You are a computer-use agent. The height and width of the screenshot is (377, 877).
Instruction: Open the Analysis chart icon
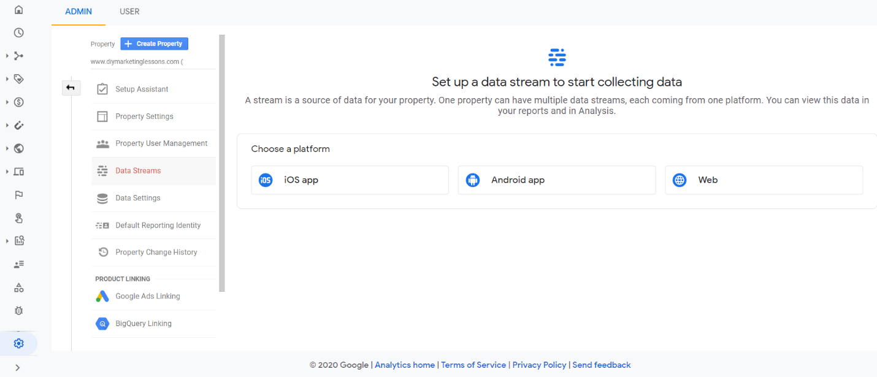(18, 240)
